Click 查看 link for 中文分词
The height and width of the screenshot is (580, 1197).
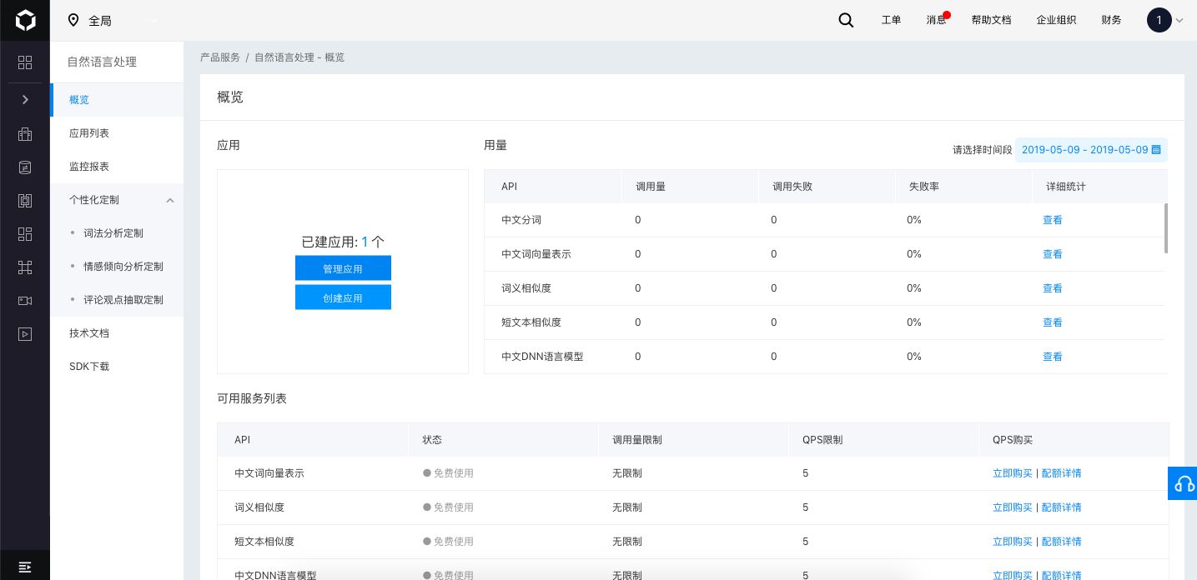1053,220
